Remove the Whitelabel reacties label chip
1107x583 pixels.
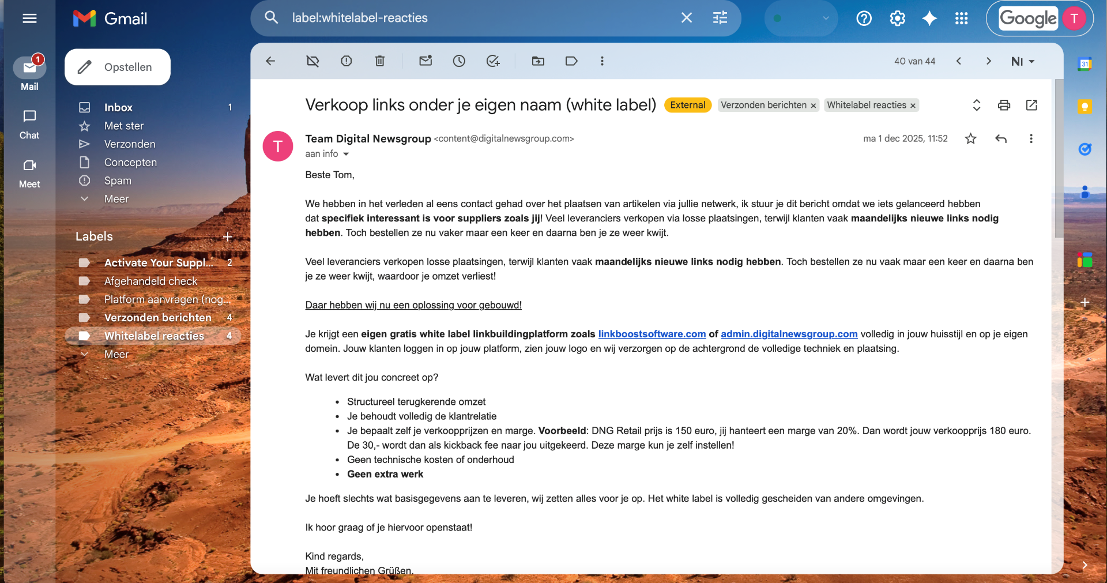pos(913,106)
